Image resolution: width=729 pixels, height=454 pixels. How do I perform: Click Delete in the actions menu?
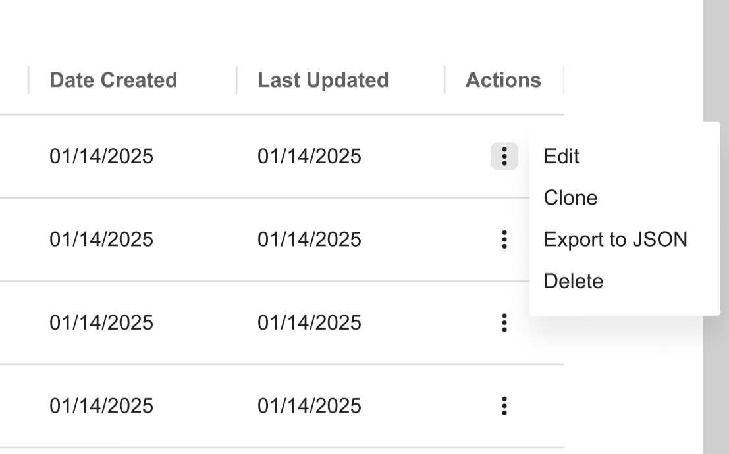click(573, 281)
